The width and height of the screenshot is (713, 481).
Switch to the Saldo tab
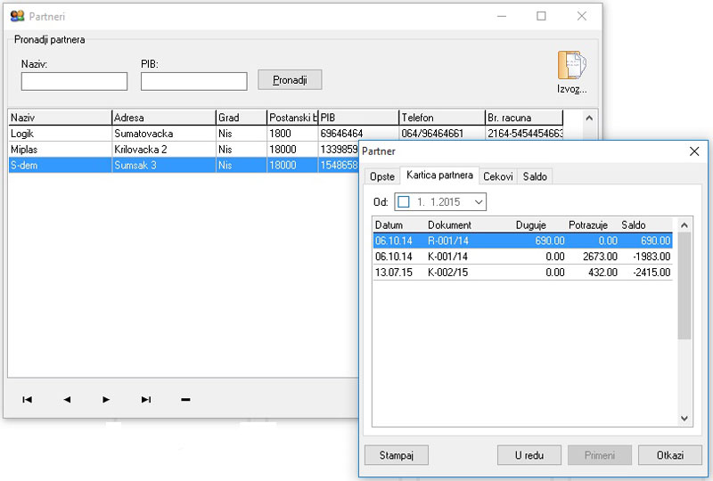pos(535,176)
